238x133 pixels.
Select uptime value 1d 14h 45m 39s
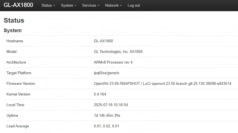coord(107,115)
